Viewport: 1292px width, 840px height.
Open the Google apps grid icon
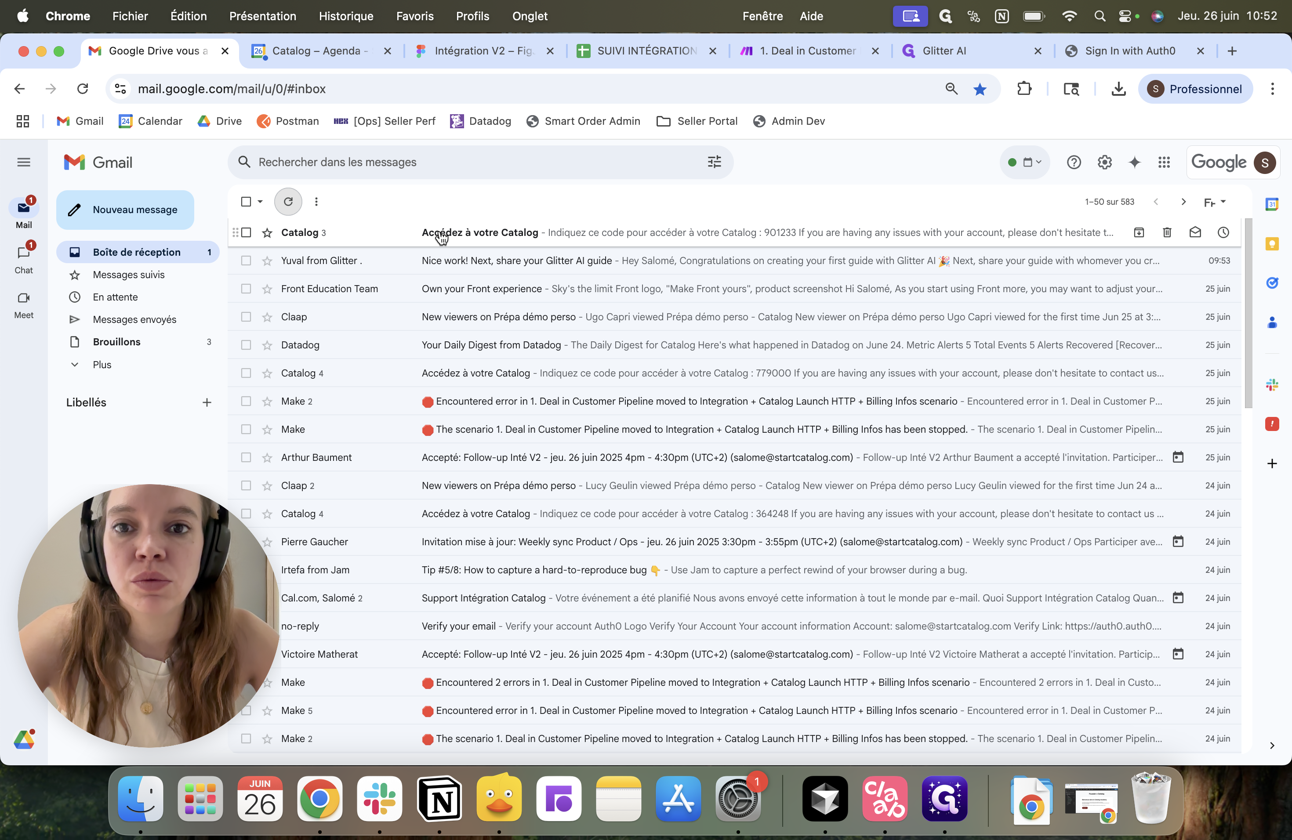pos(1164,162)
